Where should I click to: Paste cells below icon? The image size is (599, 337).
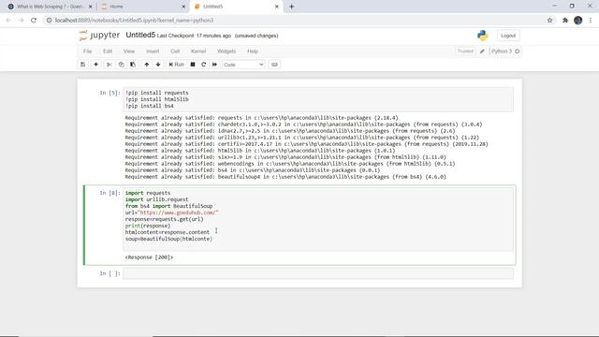coord(133,65)
